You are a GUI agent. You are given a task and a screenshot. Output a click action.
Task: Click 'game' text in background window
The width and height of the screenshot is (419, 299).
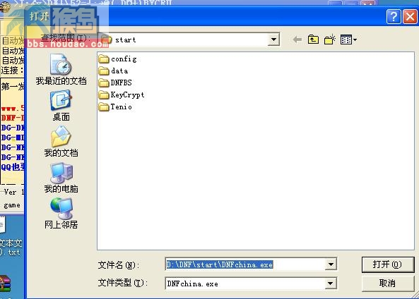[12, 205]
